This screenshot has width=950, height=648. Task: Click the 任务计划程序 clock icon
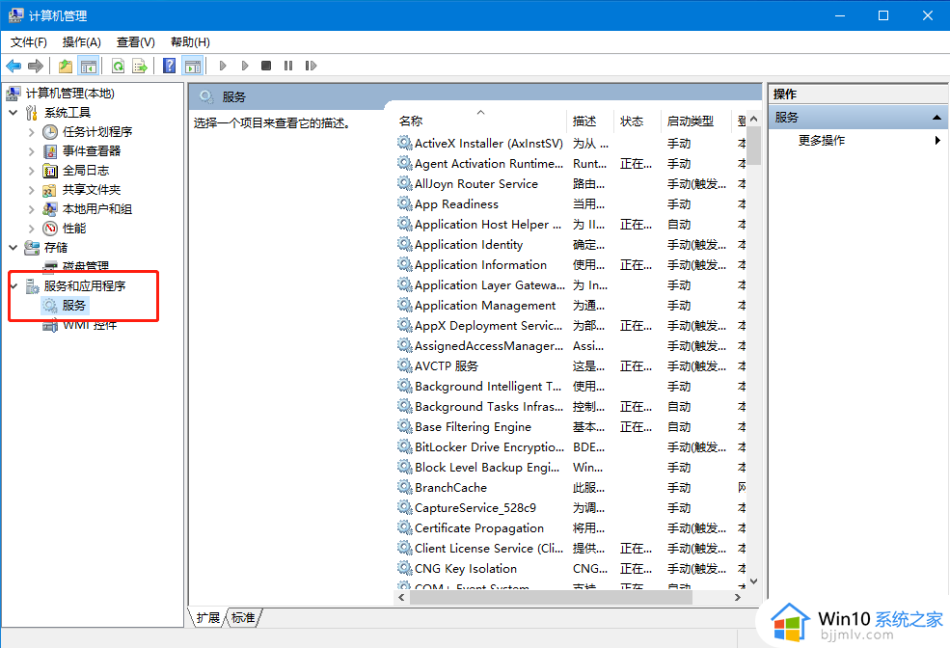point(50,131)
